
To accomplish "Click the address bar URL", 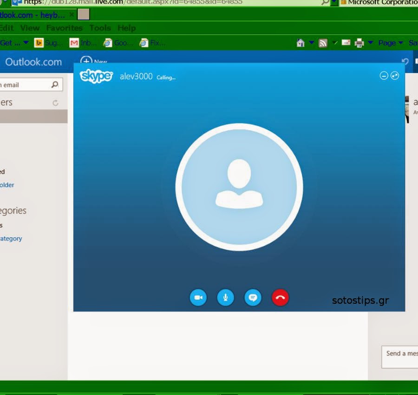I will point(133,2).
